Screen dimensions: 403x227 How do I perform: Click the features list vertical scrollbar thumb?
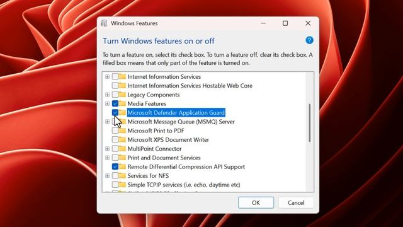310,123
